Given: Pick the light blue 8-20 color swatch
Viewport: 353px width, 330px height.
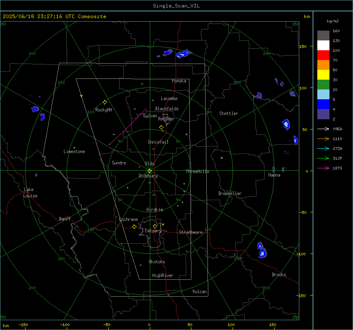Looking at the screenshot, I should click(x=323, y=95).
